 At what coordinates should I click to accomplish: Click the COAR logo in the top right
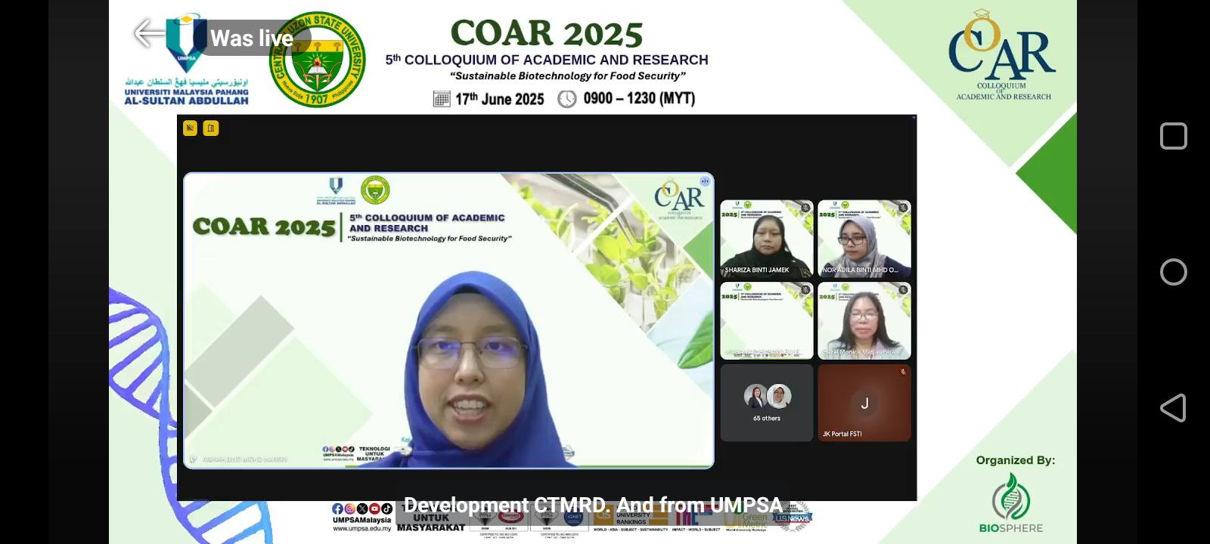(1003, 54)
